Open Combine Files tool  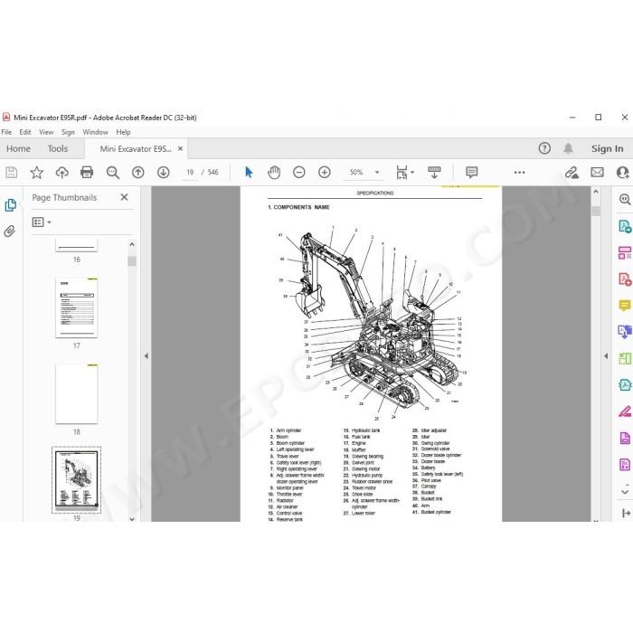625,332
